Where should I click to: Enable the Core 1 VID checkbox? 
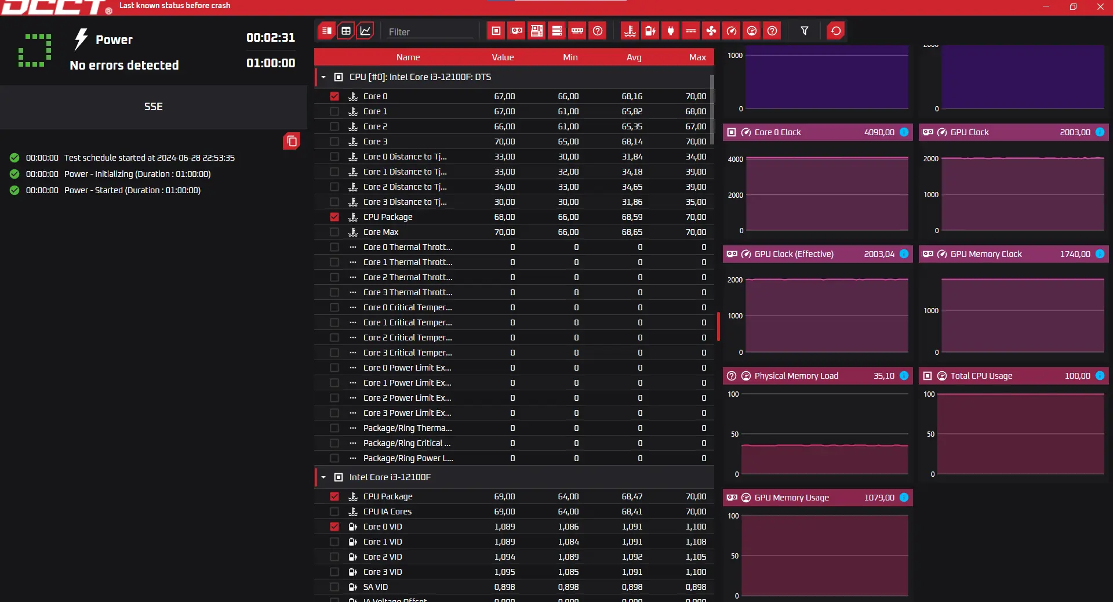334,542
